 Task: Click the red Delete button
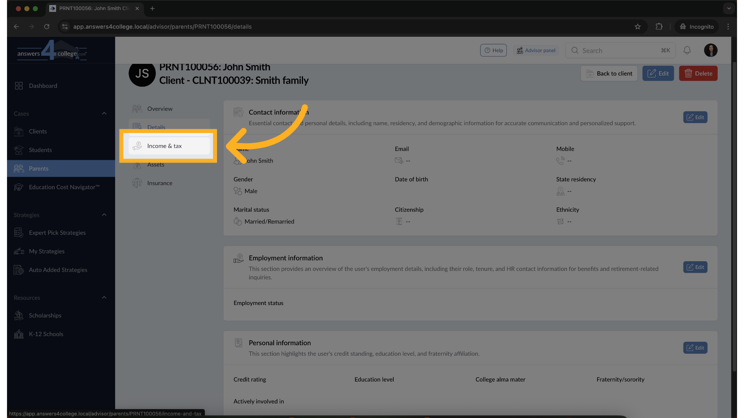click(698, 74)
